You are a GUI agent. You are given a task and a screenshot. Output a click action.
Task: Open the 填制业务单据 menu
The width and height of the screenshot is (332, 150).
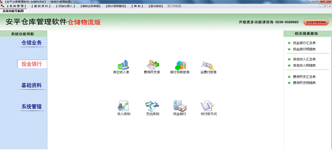click(91, 6)
